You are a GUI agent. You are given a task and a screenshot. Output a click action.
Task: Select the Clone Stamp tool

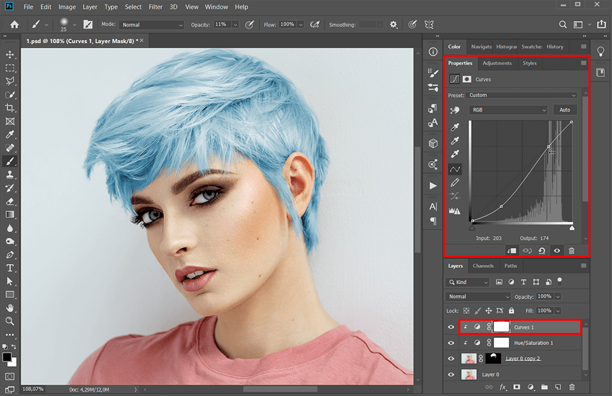10,174
